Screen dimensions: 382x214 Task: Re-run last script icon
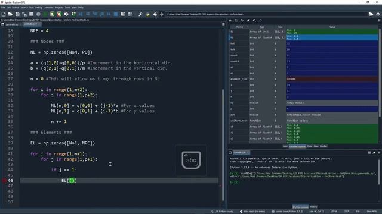click(73, 14)
